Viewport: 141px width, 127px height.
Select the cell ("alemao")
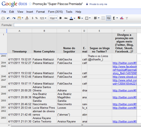point(69,113)
